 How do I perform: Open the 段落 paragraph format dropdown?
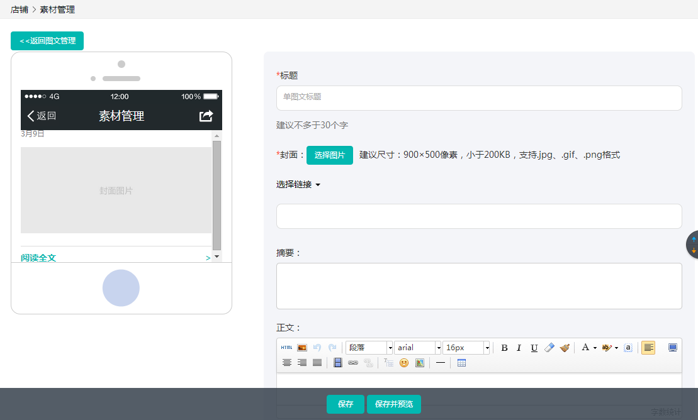point(369,348)
